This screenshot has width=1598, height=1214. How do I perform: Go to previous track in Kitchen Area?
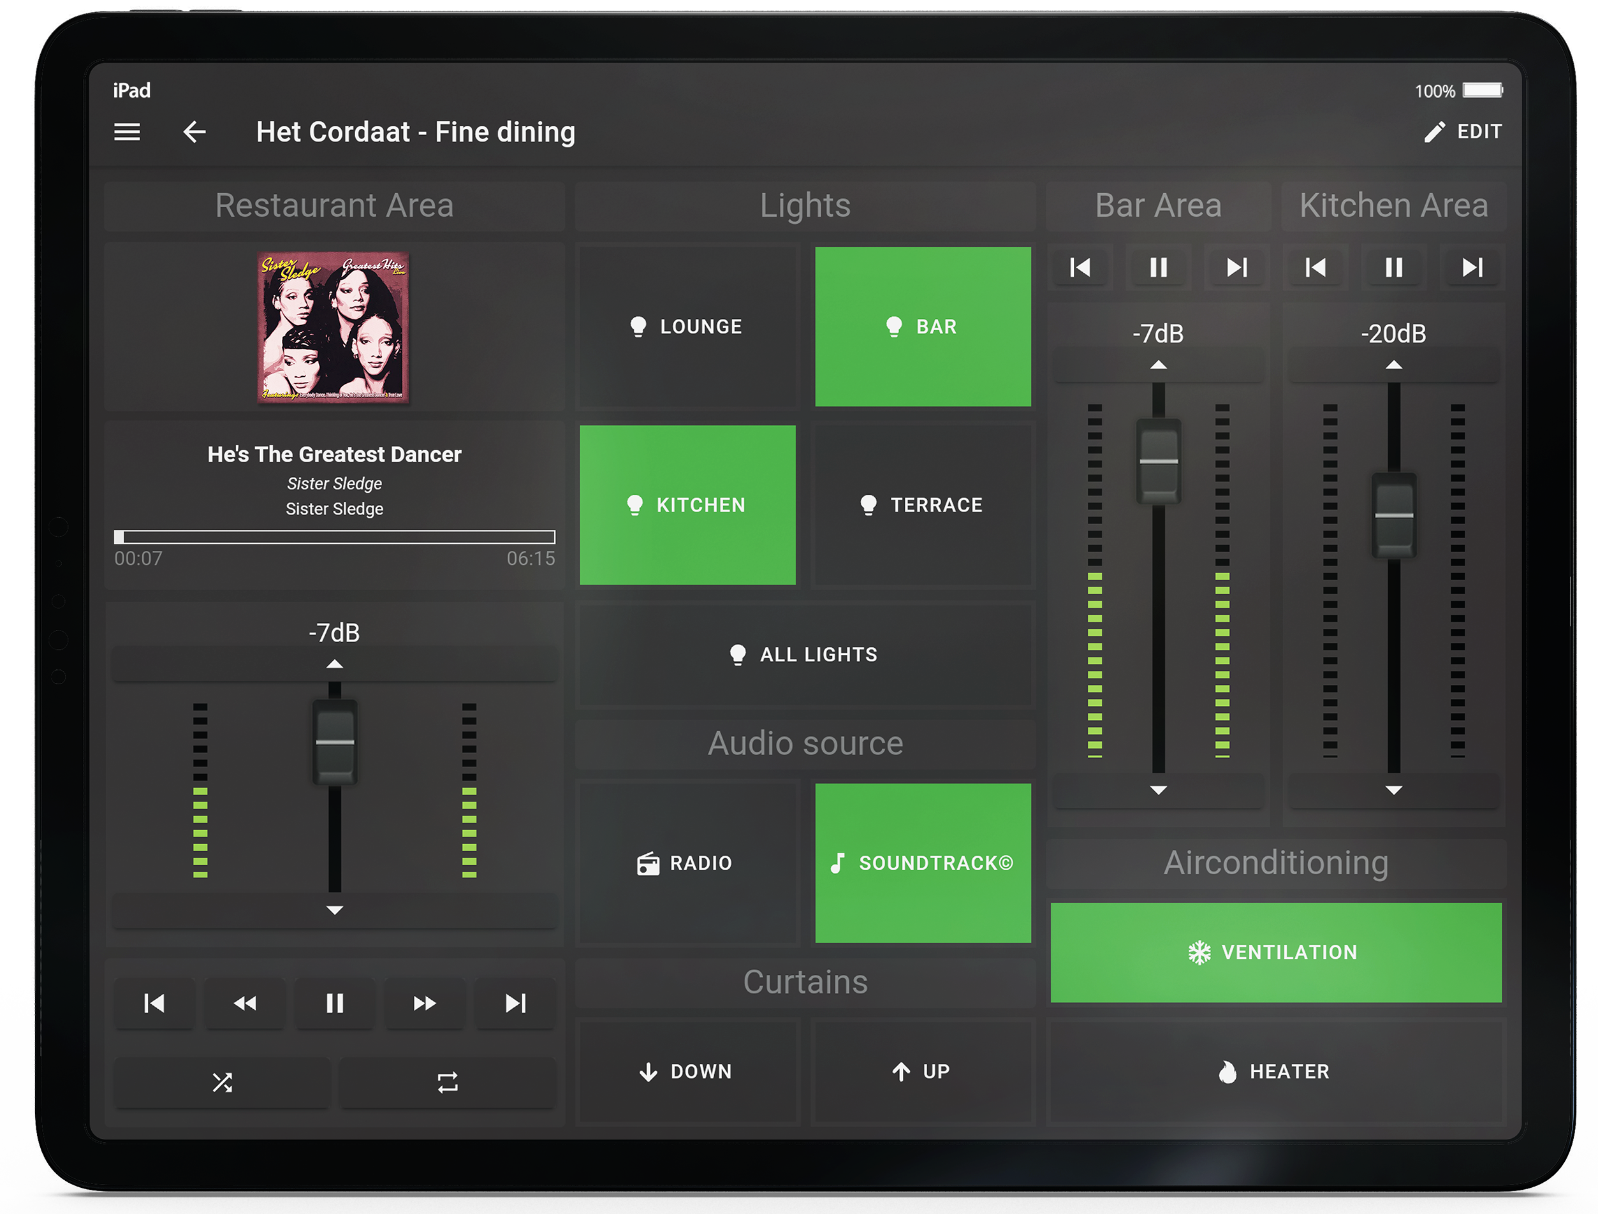click(x=1316, y=268)
